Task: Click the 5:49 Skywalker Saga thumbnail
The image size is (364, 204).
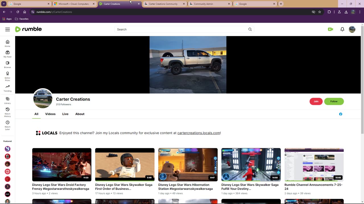Action: 125,165
